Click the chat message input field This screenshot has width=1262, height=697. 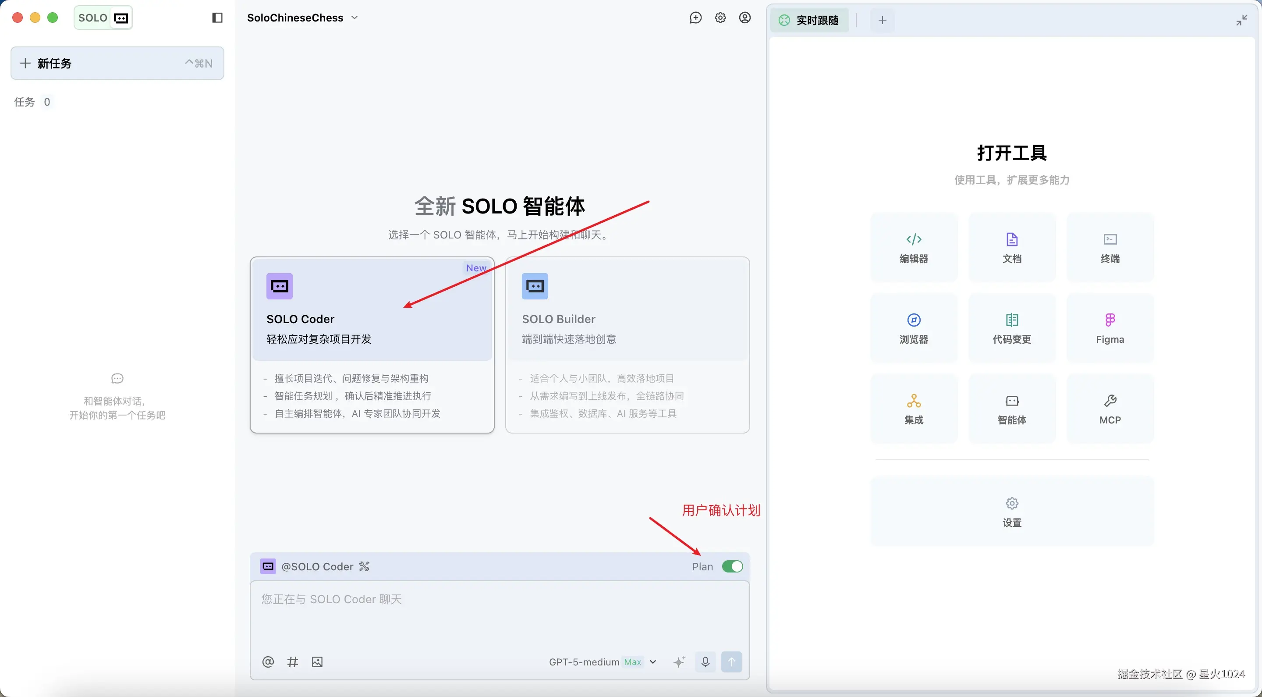coord(499,615)
